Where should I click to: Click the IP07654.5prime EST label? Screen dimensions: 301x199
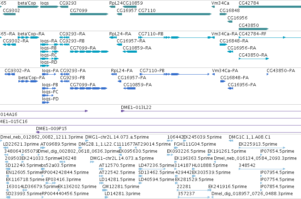click(277, 151)
